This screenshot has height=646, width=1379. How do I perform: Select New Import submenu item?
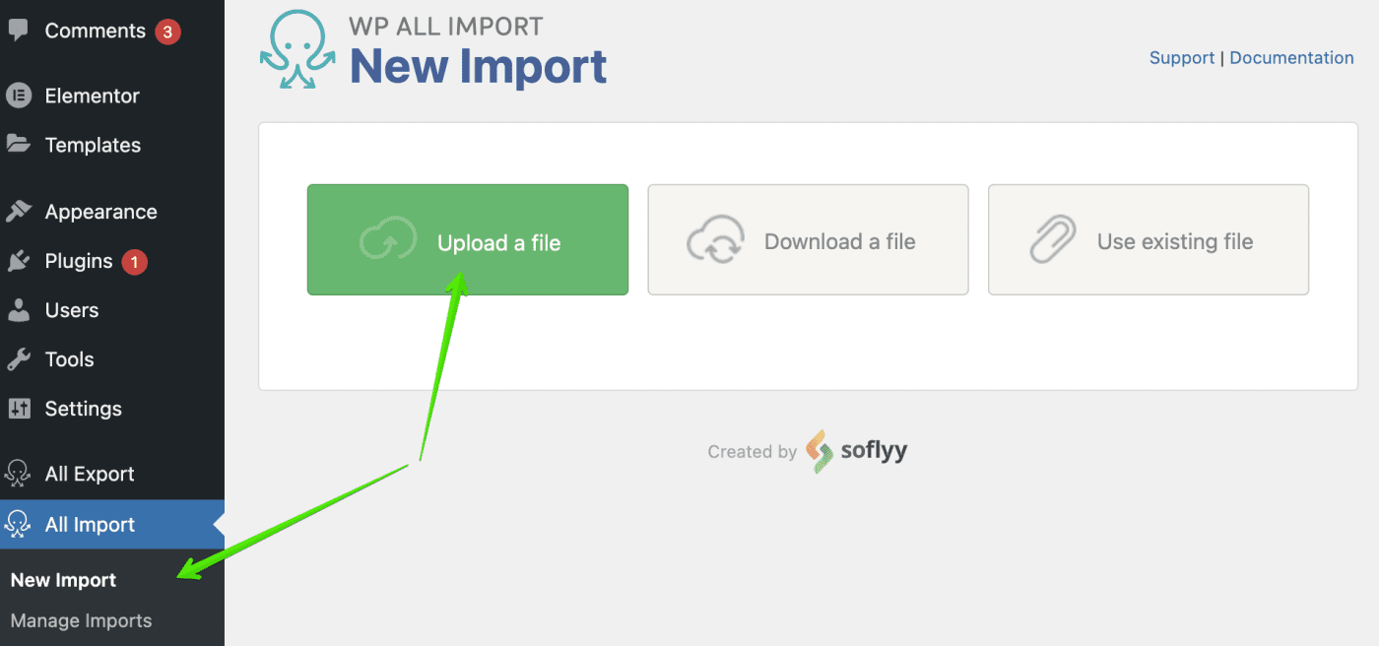click(64, 580)
